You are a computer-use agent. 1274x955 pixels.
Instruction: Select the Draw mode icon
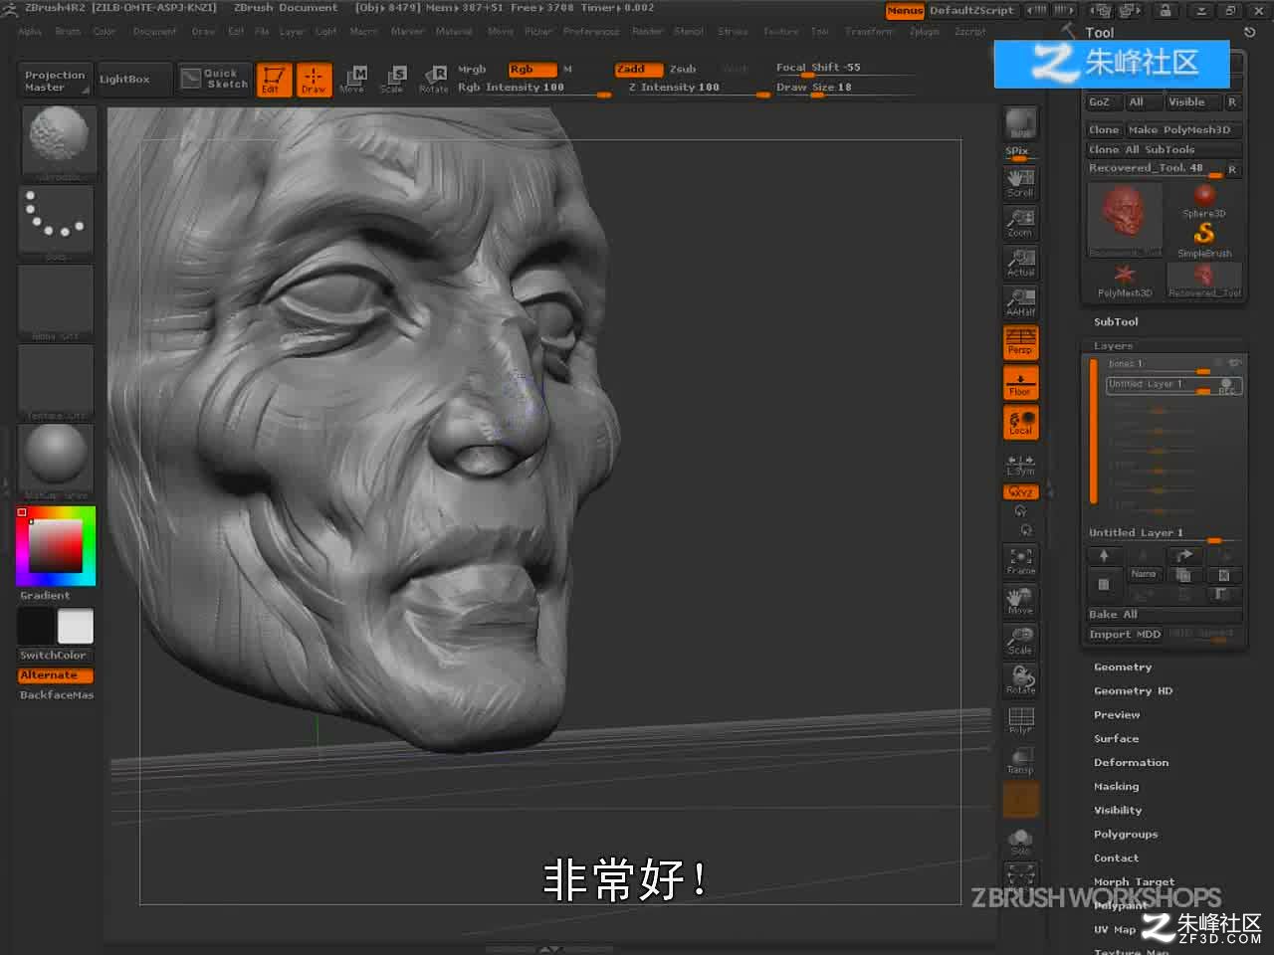click(314, 79)
